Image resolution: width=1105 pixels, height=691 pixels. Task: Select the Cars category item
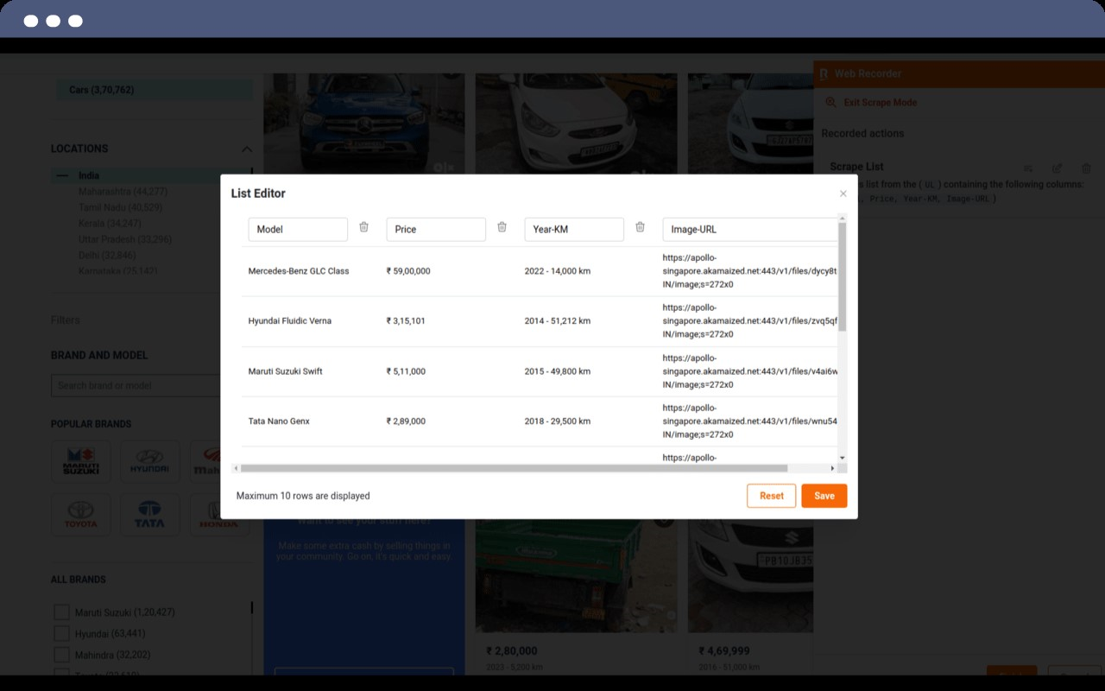102,90
